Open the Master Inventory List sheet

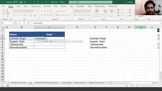[97, 83]
